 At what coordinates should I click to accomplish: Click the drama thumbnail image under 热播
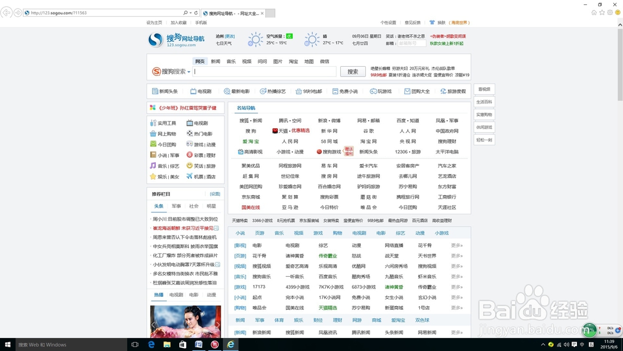click(x=186, y=322)
